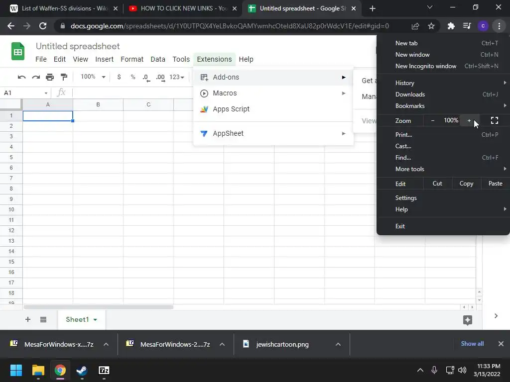The image size is (510, 382).
Task: Increase decimal places button
Action: tap(160, 77)
